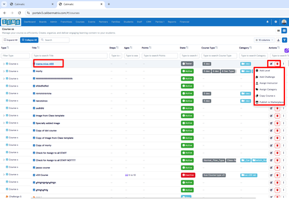Expand the morty course row
The width and height of the screenshot is (289, 211).
4,71
